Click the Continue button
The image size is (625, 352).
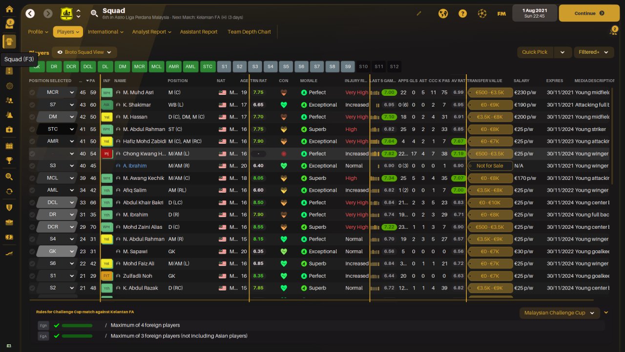(x=589, y=13)
